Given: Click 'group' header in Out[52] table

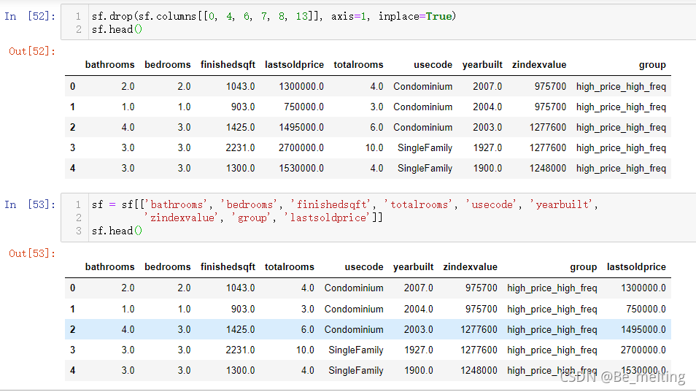Looking at the screenshot, I should click(652, 65).
